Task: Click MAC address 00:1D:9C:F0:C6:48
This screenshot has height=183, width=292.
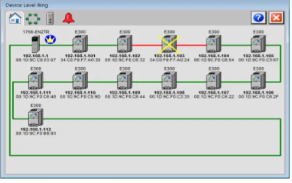Action: click(x=36, y=97)
